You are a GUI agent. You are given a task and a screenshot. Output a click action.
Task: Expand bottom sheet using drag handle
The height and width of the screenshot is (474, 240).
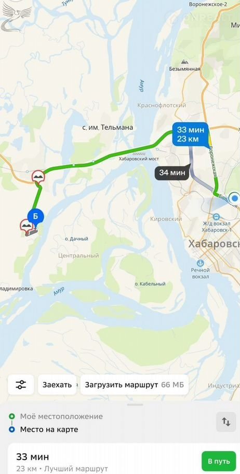[135, 405]
